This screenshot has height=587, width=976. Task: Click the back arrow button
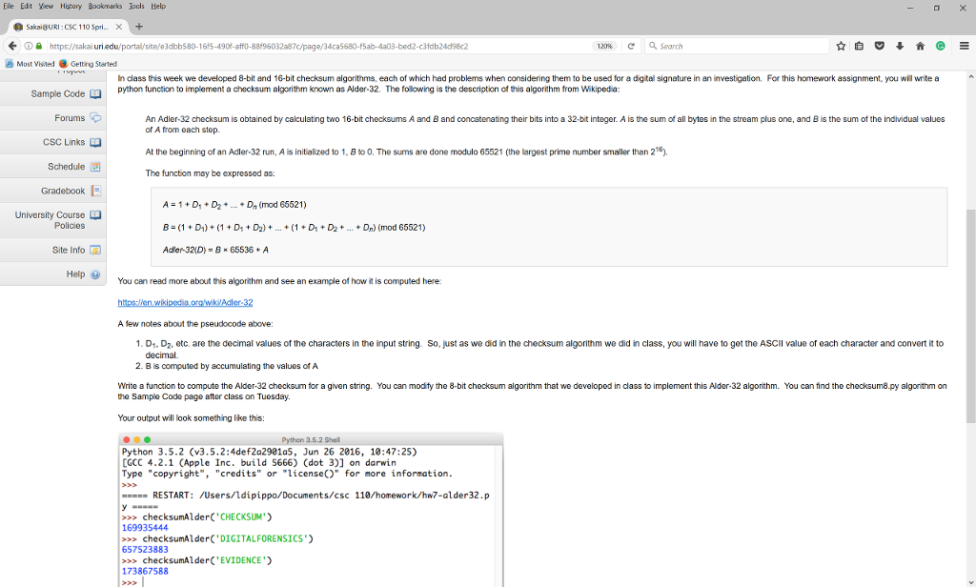click(11, 46)
